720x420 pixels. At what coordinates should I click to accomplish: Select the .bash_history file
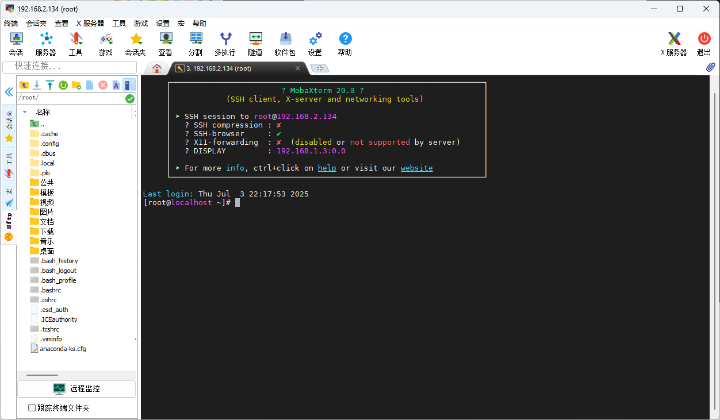pyautogui.click(x=54, y=261)
